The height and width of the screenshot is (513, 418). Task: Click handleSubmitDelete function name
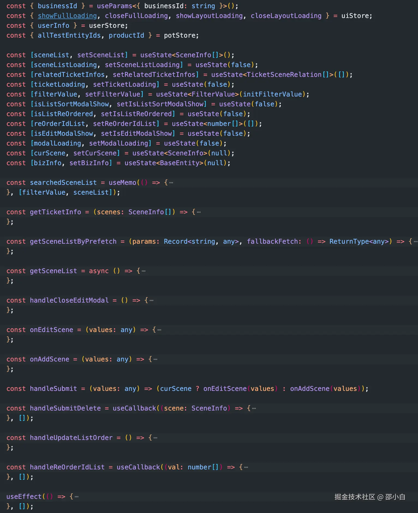click(x=65, y=408)
